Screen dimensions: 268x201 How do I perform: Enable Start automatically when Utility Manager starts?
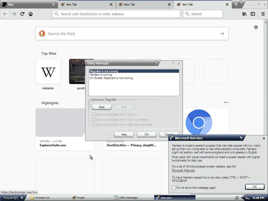pyautogui.click(x=93, y=124)
